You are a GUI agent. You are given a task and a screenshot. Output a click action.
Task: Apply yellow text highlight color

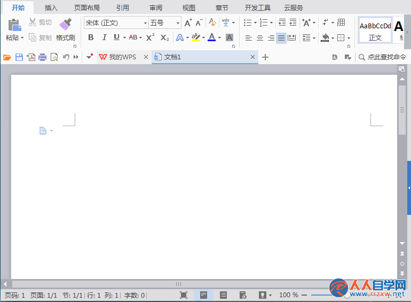[x=196, y=37]
